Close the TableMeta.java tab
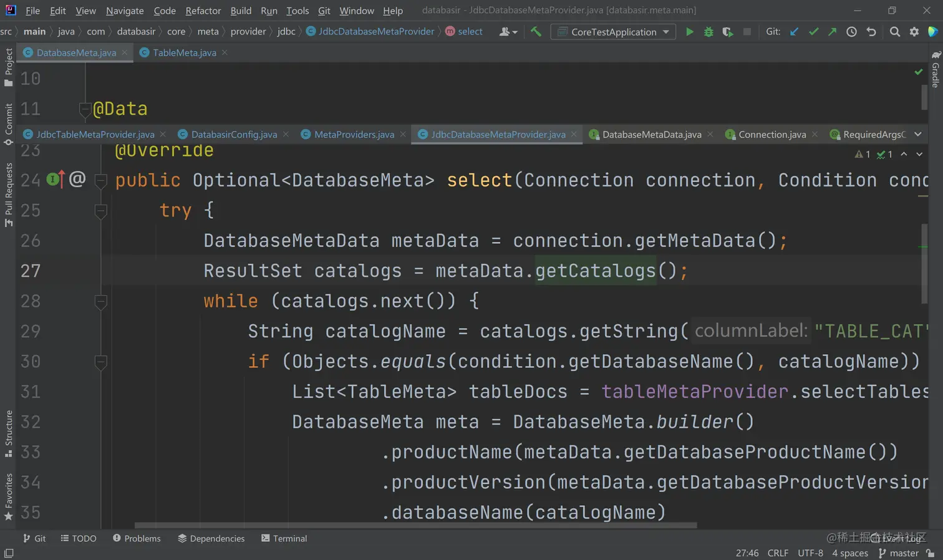Viewport: 943px width, 560px height. tap(225, 53)
